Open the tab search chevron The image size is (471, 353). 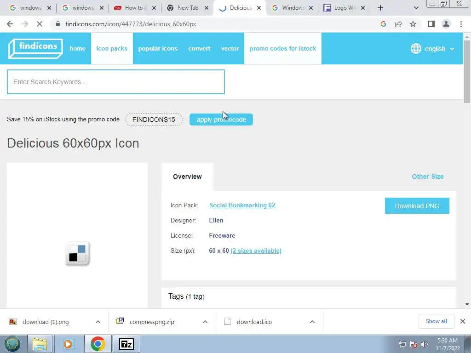click(416, 8)
